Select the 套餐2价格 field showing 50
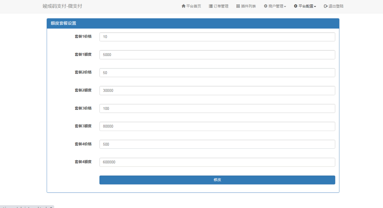 [x=217, y=72]
